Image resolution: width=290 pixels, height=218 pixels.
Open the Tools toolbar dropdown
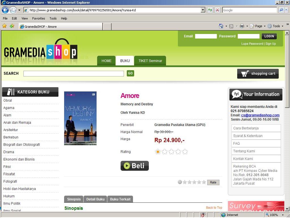click(276, 26)
